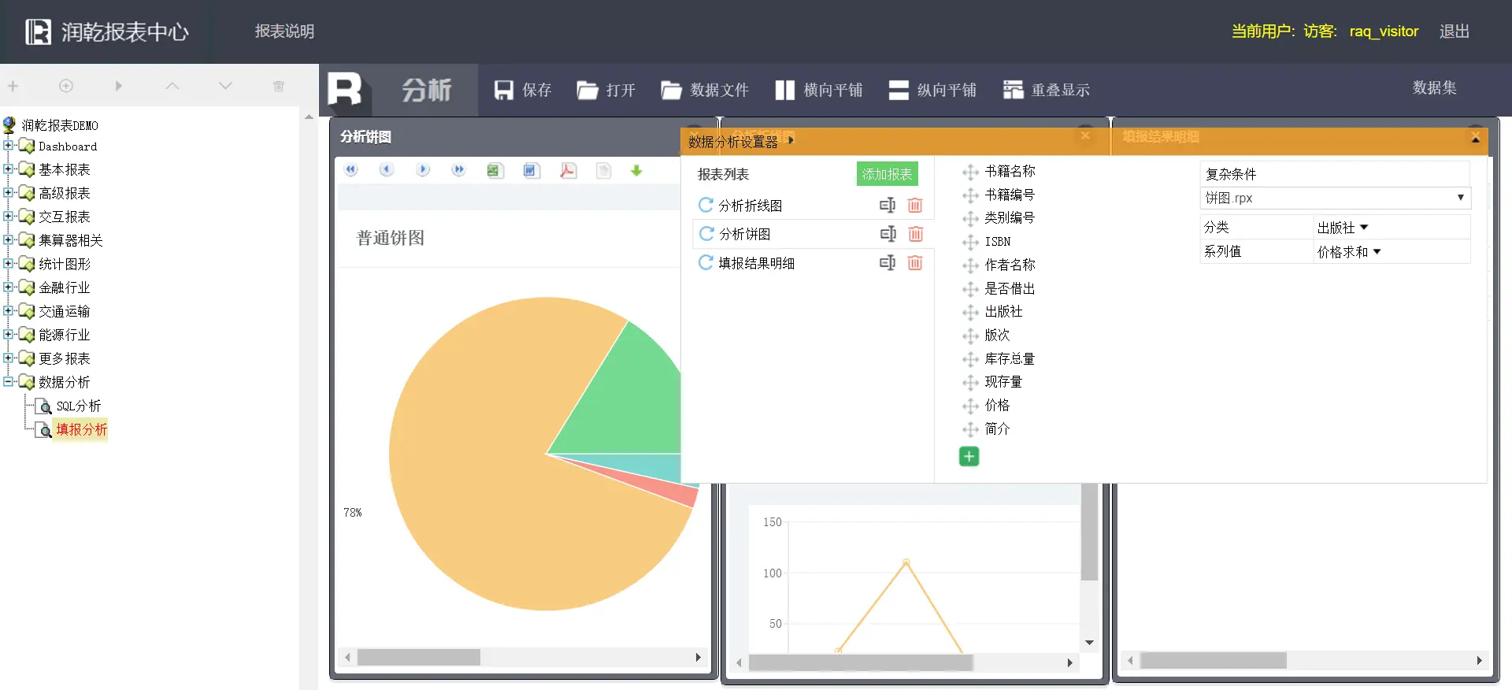Refresh the 填报结果明细 report
The height and width of the screenshot is (690, 1512).
tap(706, 262)
